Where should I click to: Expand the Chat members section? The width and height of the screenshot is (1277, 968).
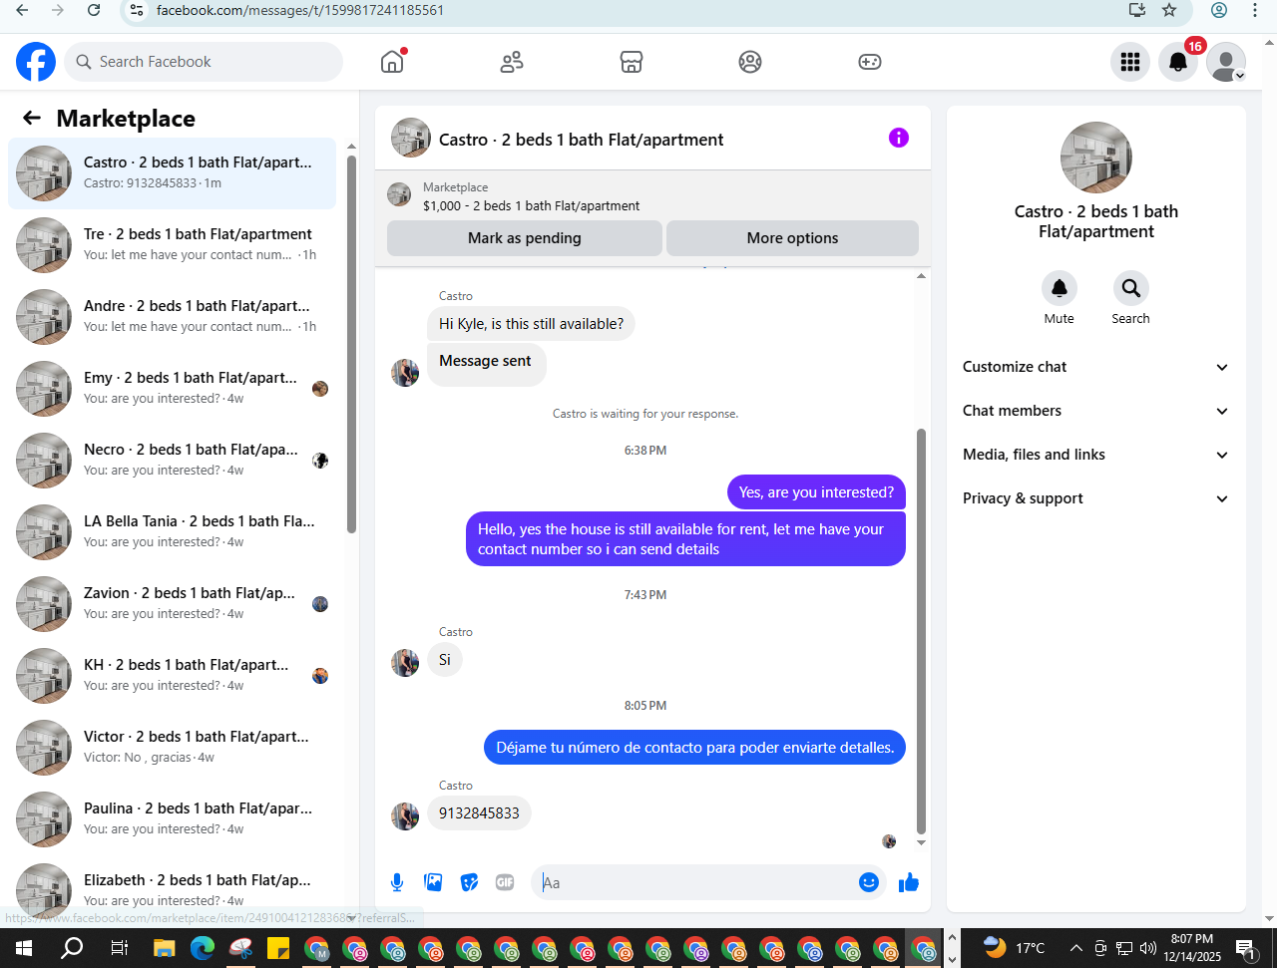pos(1095,411)
